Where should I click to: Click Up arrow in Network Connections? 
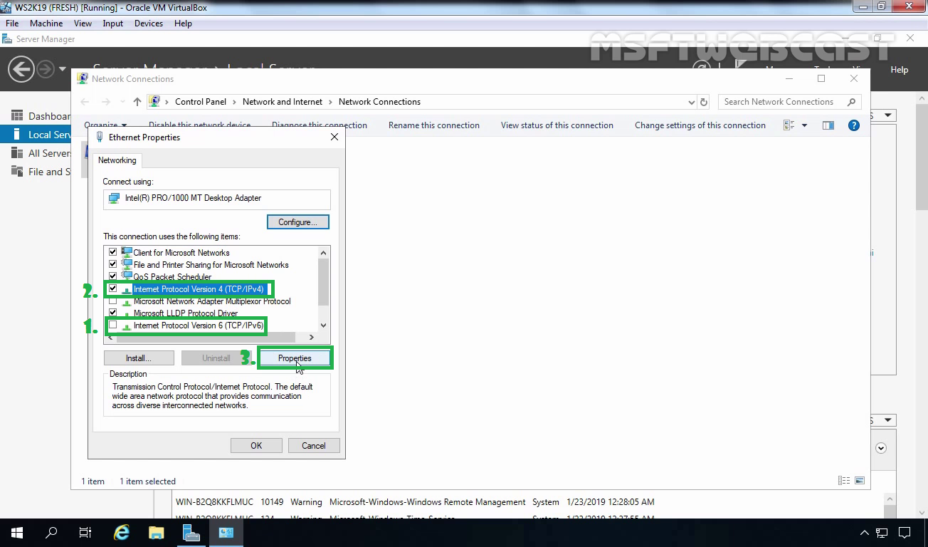point(137,102)
